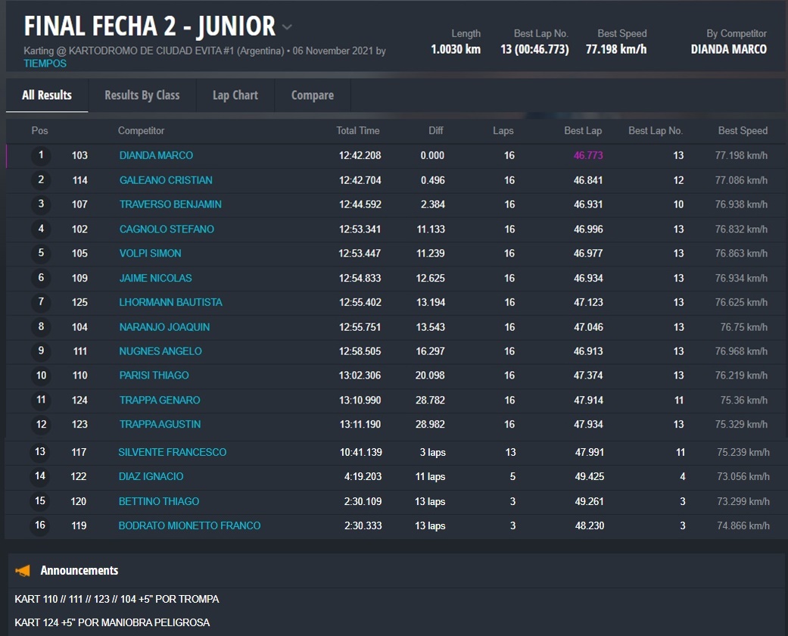The width and height of the screenshot is (788, 636).
Task: Switch to Results By Class tab
Action: pos(142,95)
